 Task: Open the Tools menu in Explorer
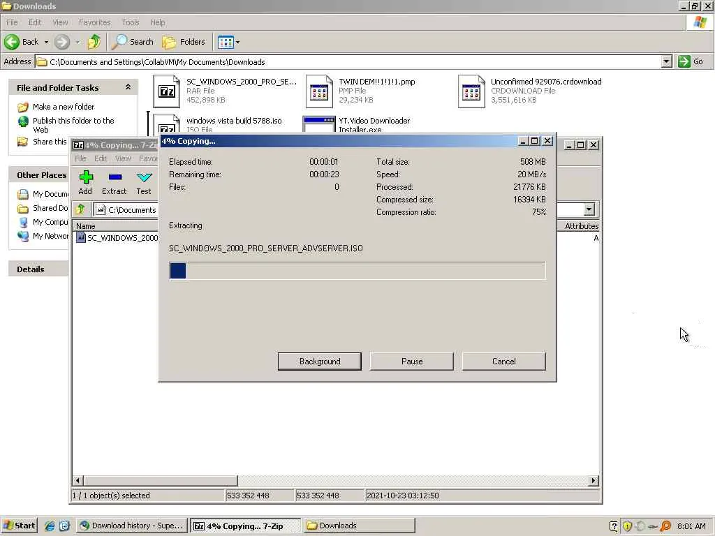131,22
